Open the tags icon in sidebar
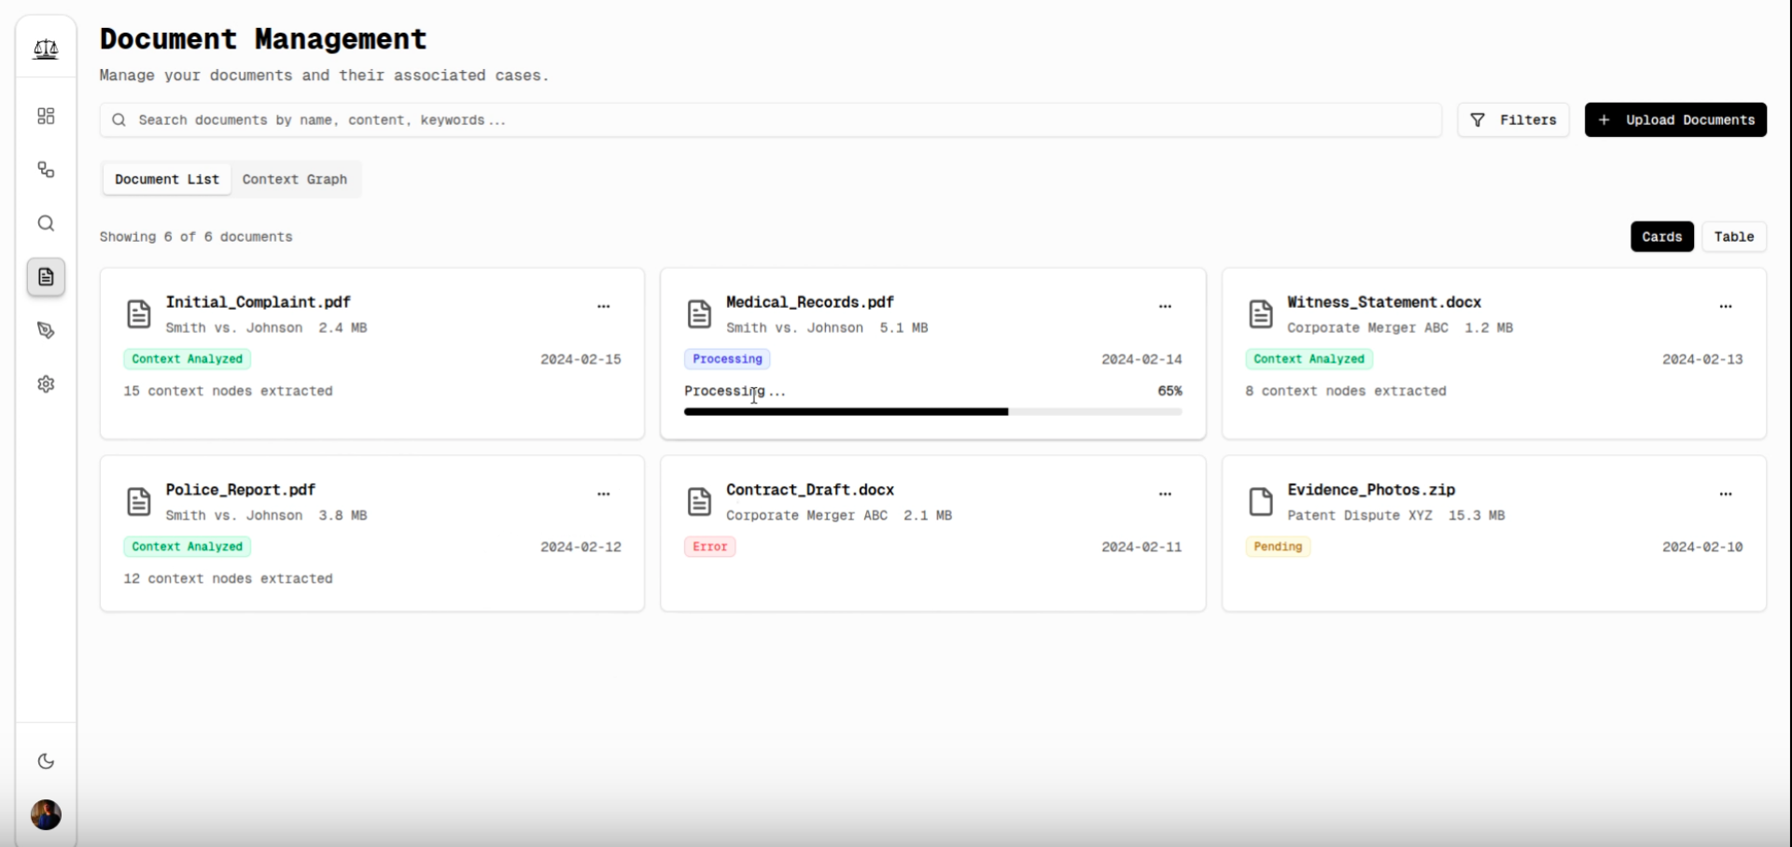This screenshot has height=847, width=1792. pos(46,330)
